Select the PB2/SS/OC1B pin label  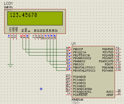pos(82,56)
